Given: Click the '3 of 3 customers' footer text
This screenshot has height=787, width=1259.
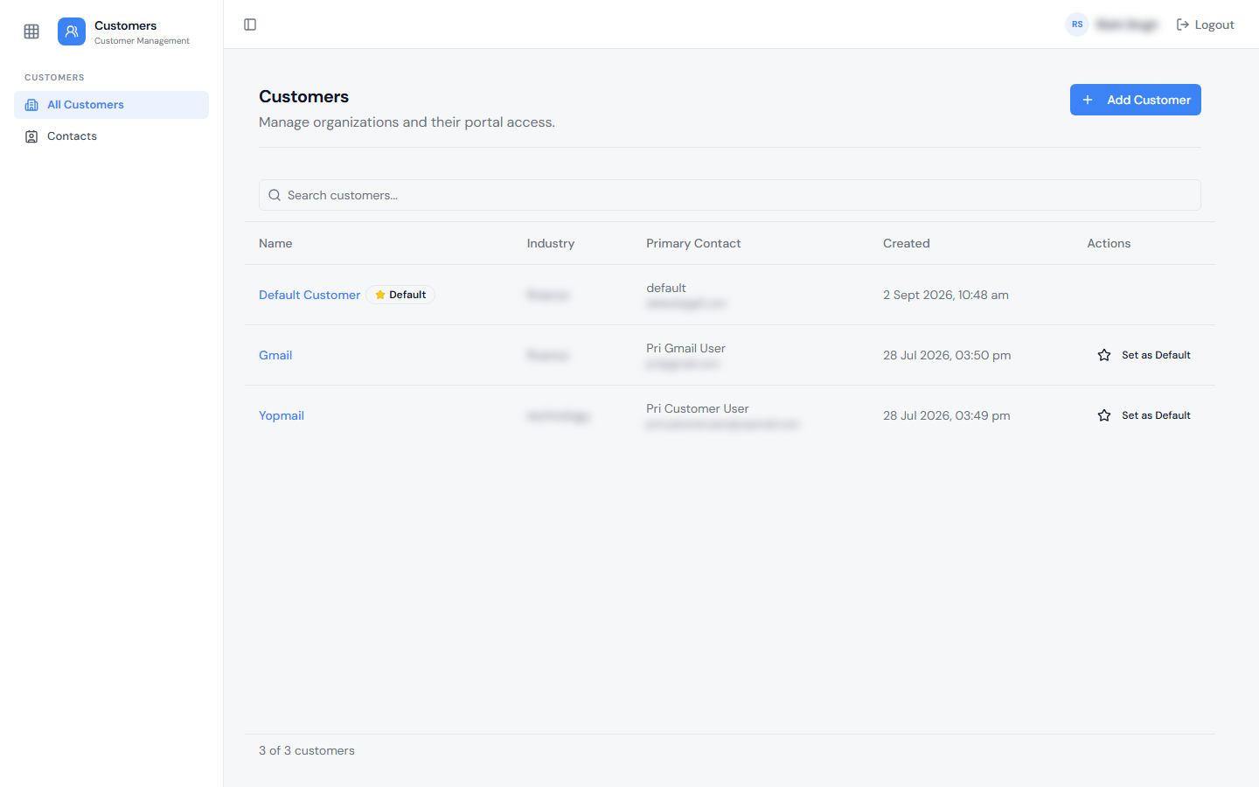Looking at the screenshot, I should (307, 750).
